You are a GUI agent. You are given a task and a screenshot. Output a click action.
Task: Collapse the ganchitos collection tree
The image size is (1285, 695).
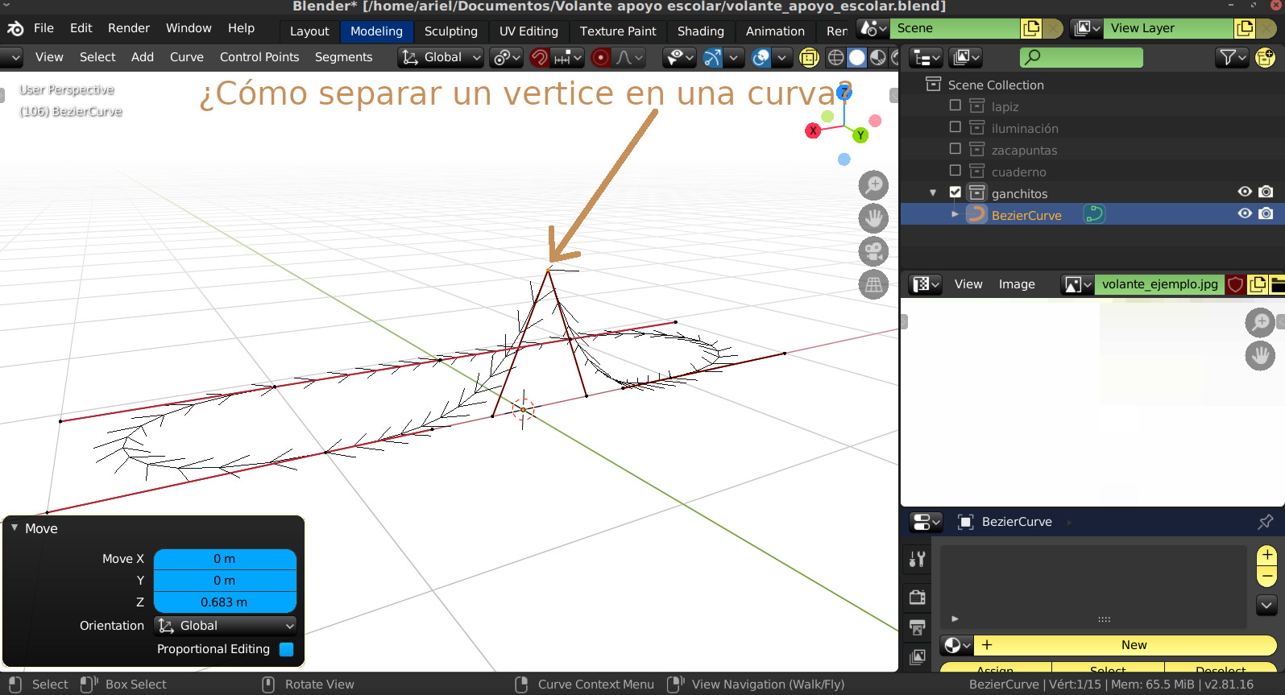point(933,193)
